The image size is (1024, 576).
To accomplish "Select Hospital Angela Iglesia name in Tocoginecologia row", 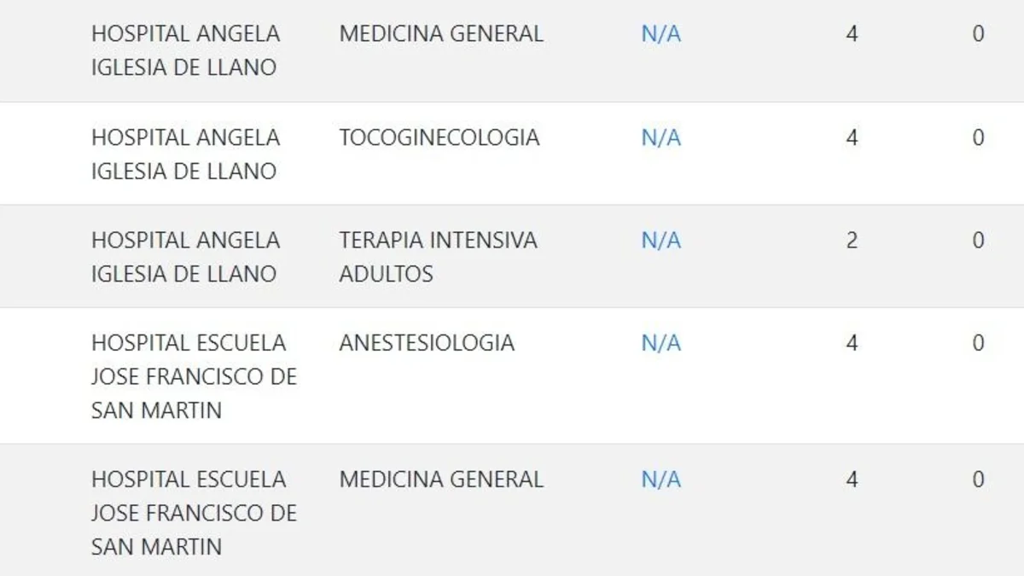I will point(185,154).
